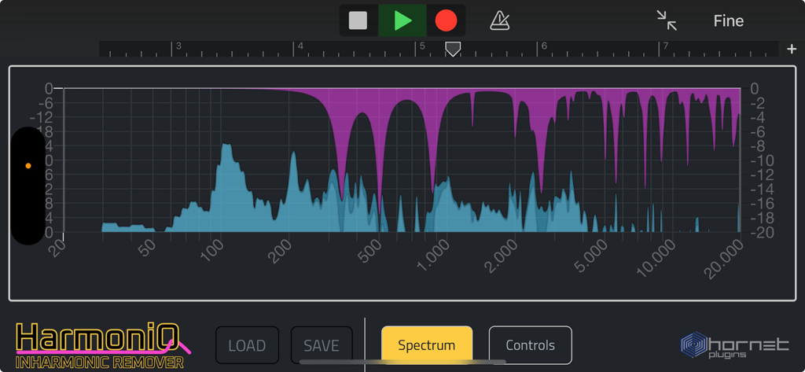This screenshot has height=372, width=805.
Task: Click the 100 frequency label on the axis
Action: tap(213, 252)
